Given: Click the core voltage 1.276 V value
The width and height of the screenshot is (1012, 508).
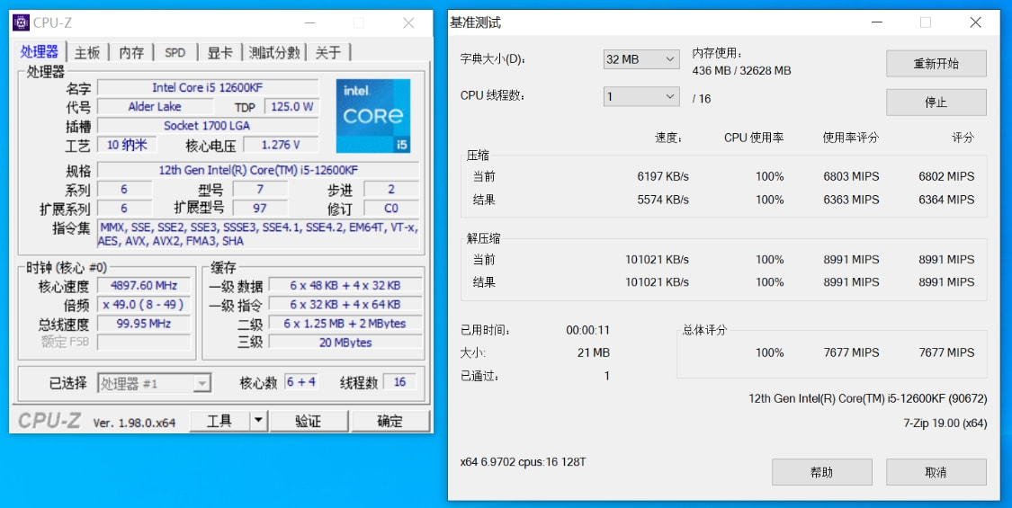Looking at the screenshot, I should click(281, 145).
